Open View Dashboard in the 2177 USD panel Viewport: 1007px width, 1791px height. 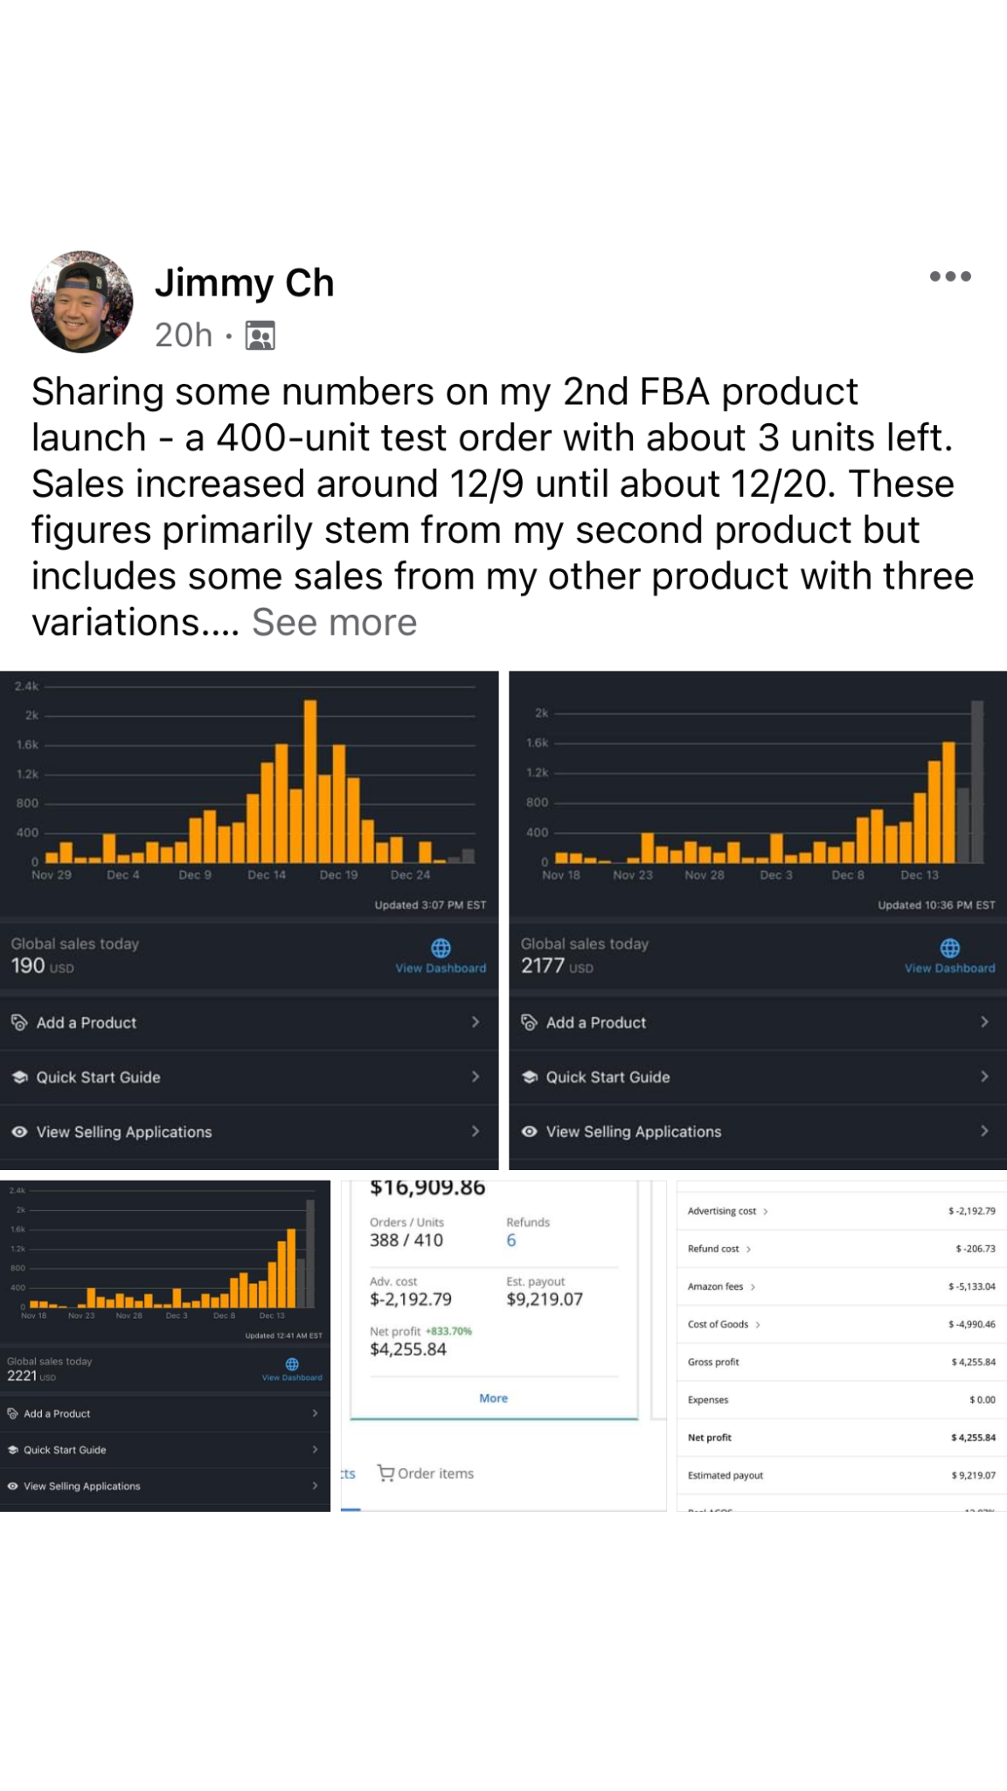tap(949, 968)
